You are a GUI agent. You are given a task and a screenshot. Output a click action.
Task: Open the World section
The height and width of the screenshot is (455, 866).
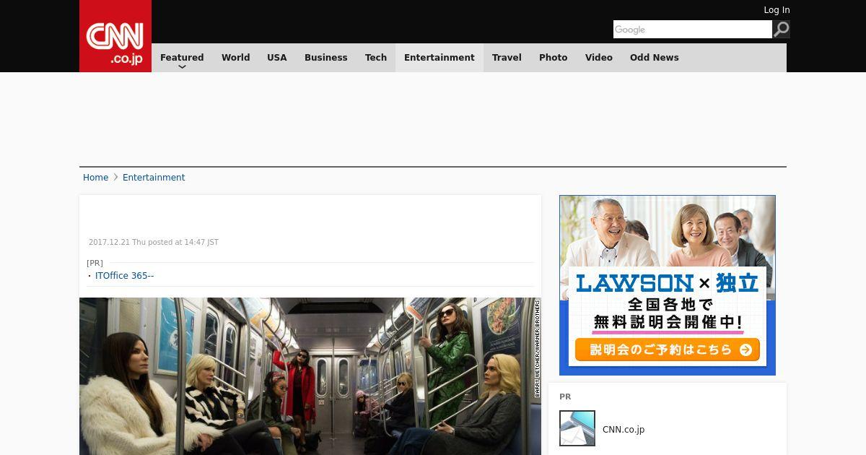(x=235, y=58)
